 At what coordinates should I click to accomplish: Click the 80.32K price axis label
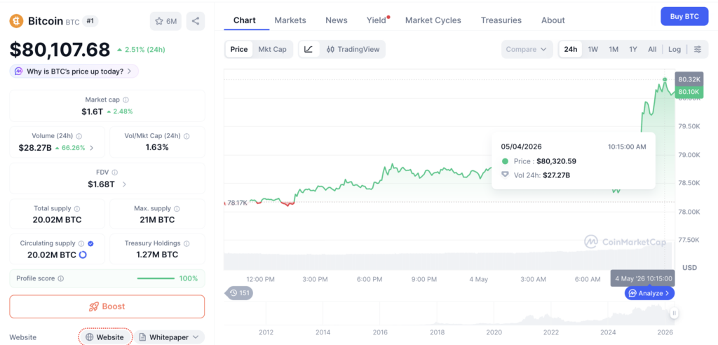(689, 79)
